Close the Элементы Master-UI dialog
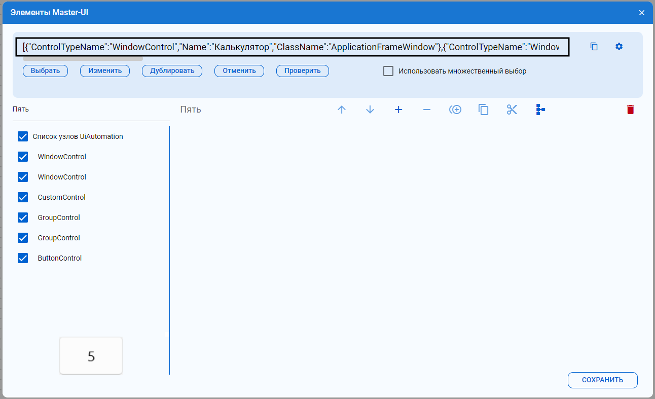 click(642, 13)
